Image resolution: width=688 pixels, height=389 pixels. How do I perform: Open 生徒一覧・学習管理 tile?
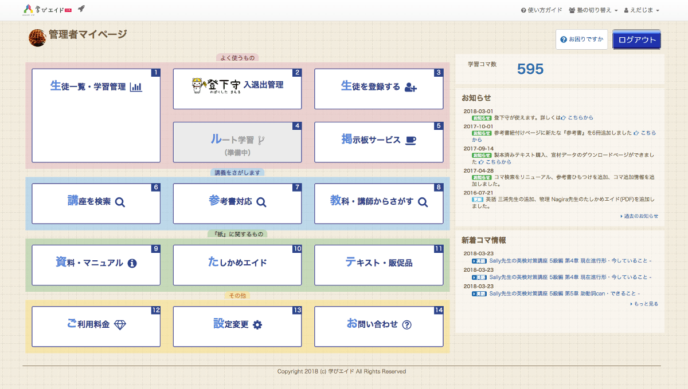(x=96, y=116)
